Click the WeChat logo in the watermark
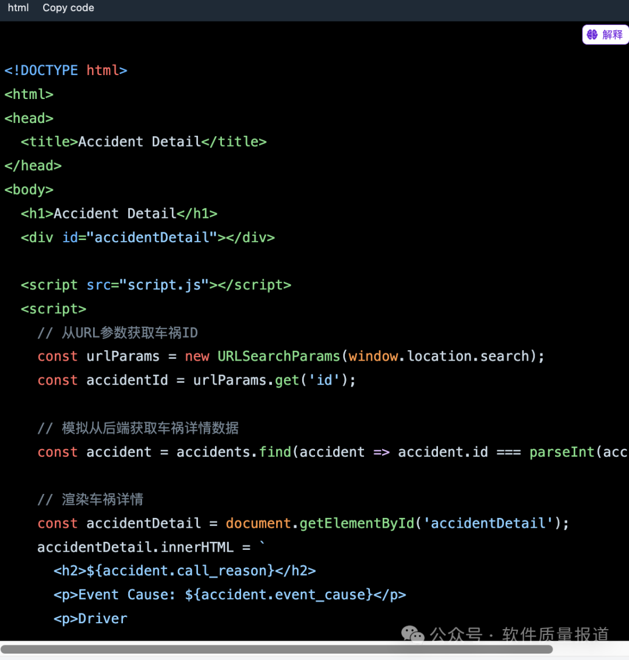 tap(413, 634)
